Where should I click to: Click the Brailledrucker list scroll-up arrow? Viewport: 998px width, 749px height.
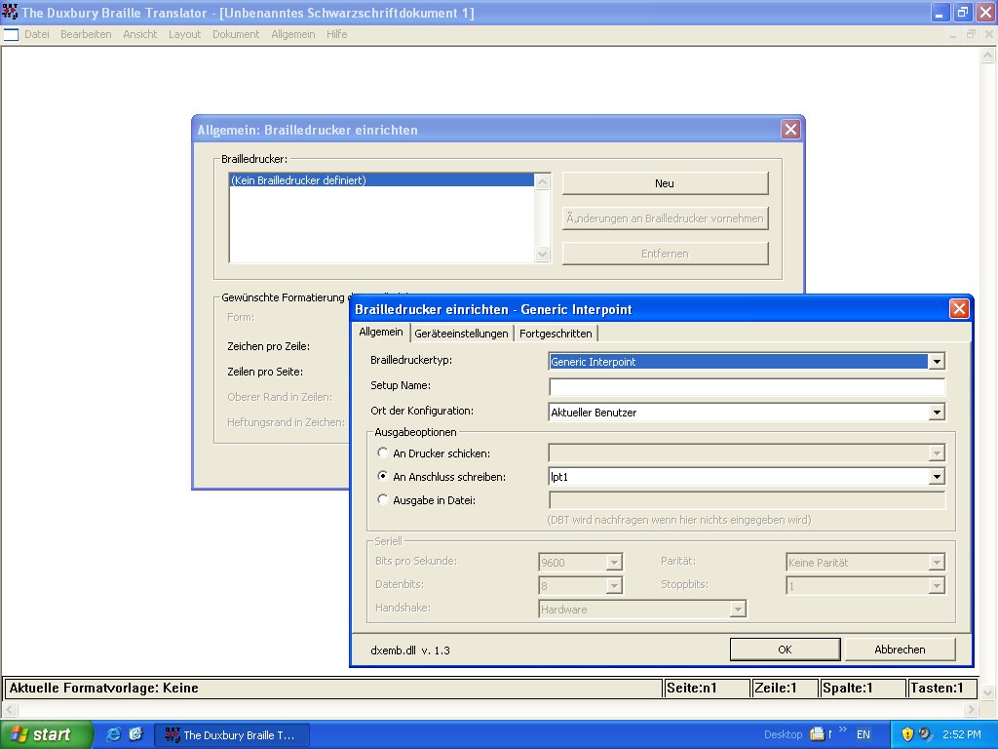tap(542, 182)
